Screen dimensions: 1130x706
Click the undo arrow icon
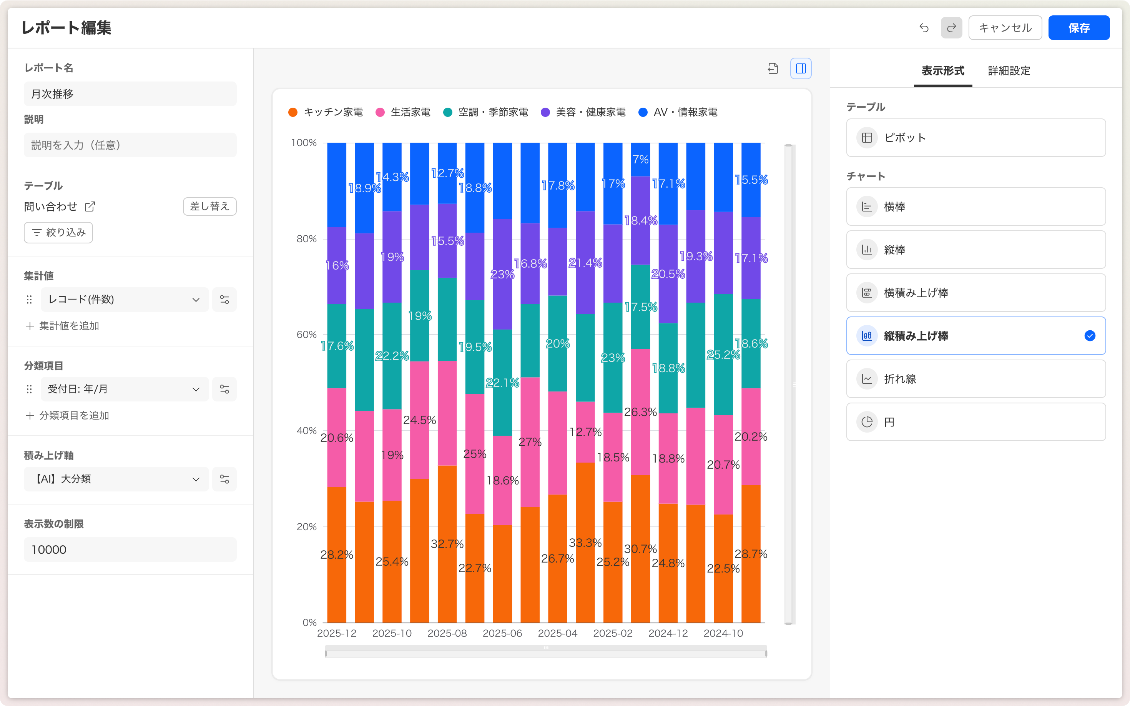coord(924,28)
